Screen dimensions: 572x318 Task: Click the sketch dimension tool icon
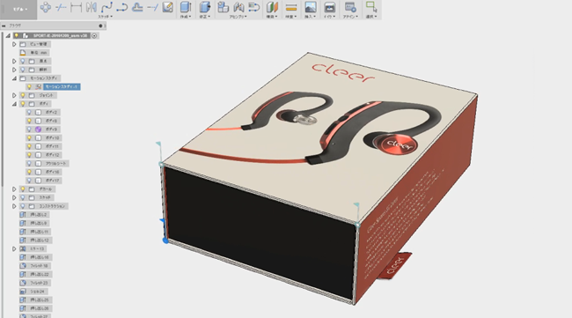(76, 6)
